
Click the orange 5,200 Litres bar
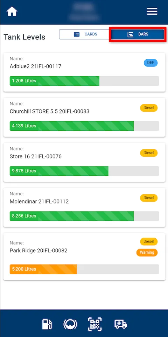pos(84,269)
